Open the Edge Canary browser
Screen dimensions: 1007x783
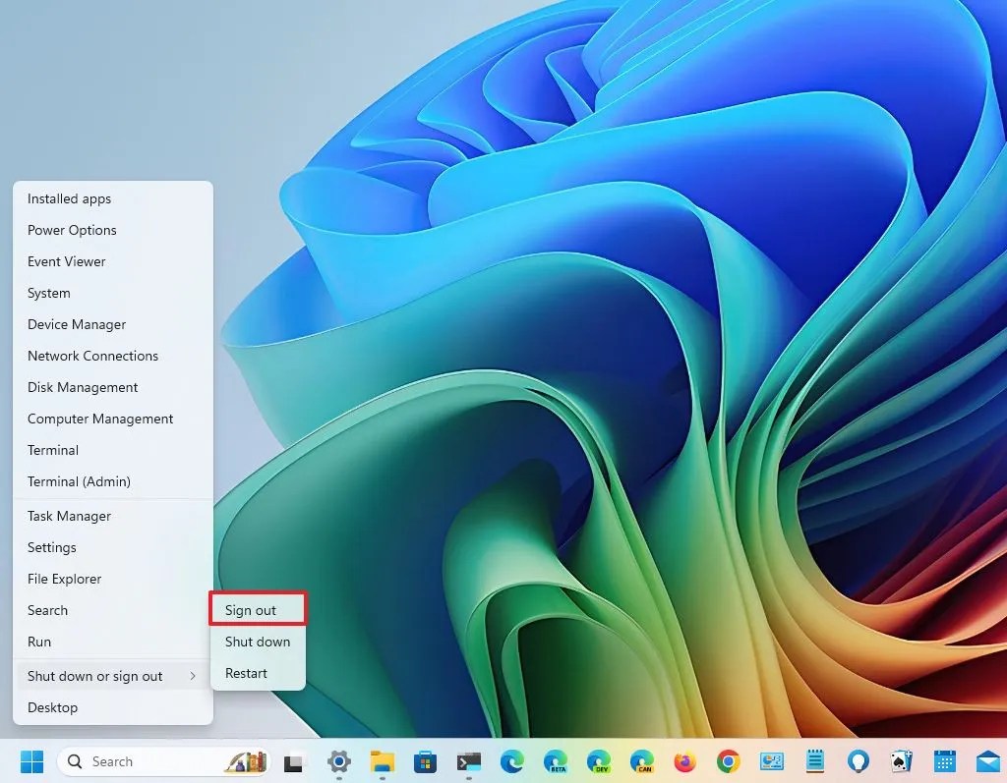641,761
